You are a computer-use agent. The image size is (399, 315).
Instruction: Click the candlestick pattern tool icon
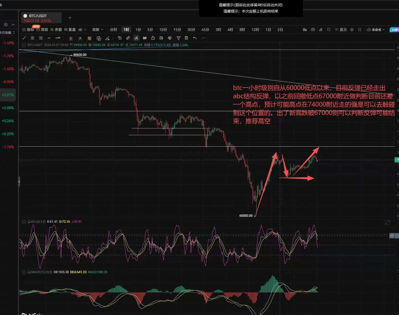click(x=145, y=38)
